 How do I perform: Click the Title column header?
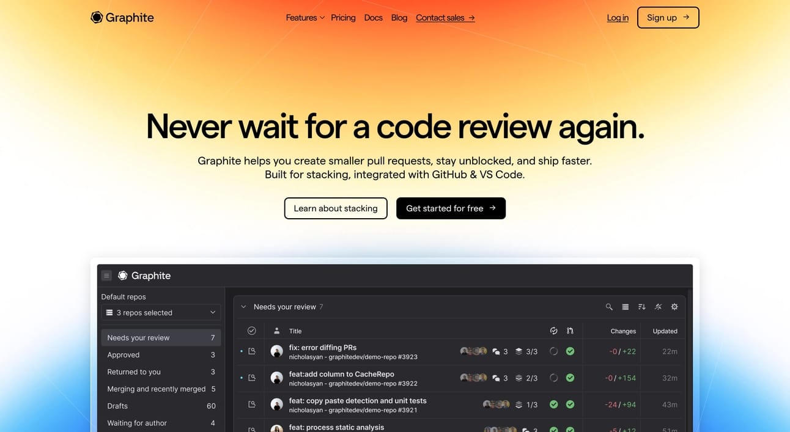(x=295, y=331)
